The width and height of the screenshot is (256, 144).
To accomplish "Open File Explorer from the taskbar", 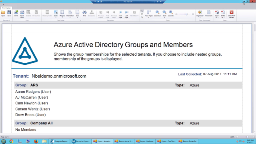I will pos(44,141).
